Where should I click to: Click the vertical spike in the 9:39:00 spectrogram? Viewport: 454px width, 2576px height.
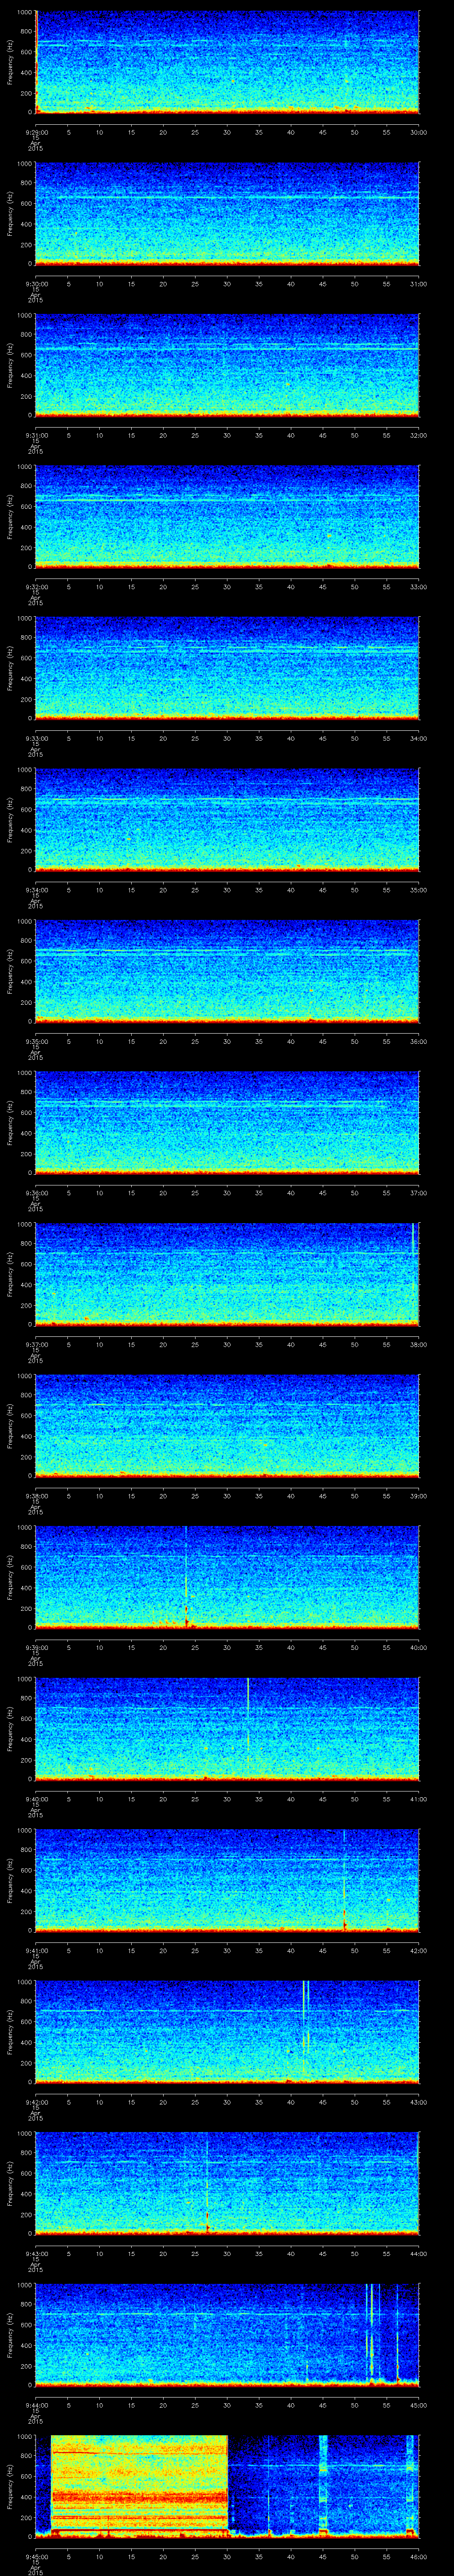(x=186, y=1578)
